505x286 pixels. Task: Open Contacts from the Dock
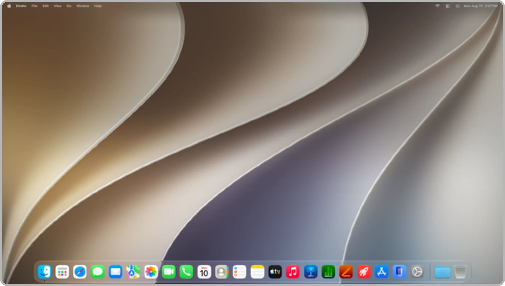[222, 272]
